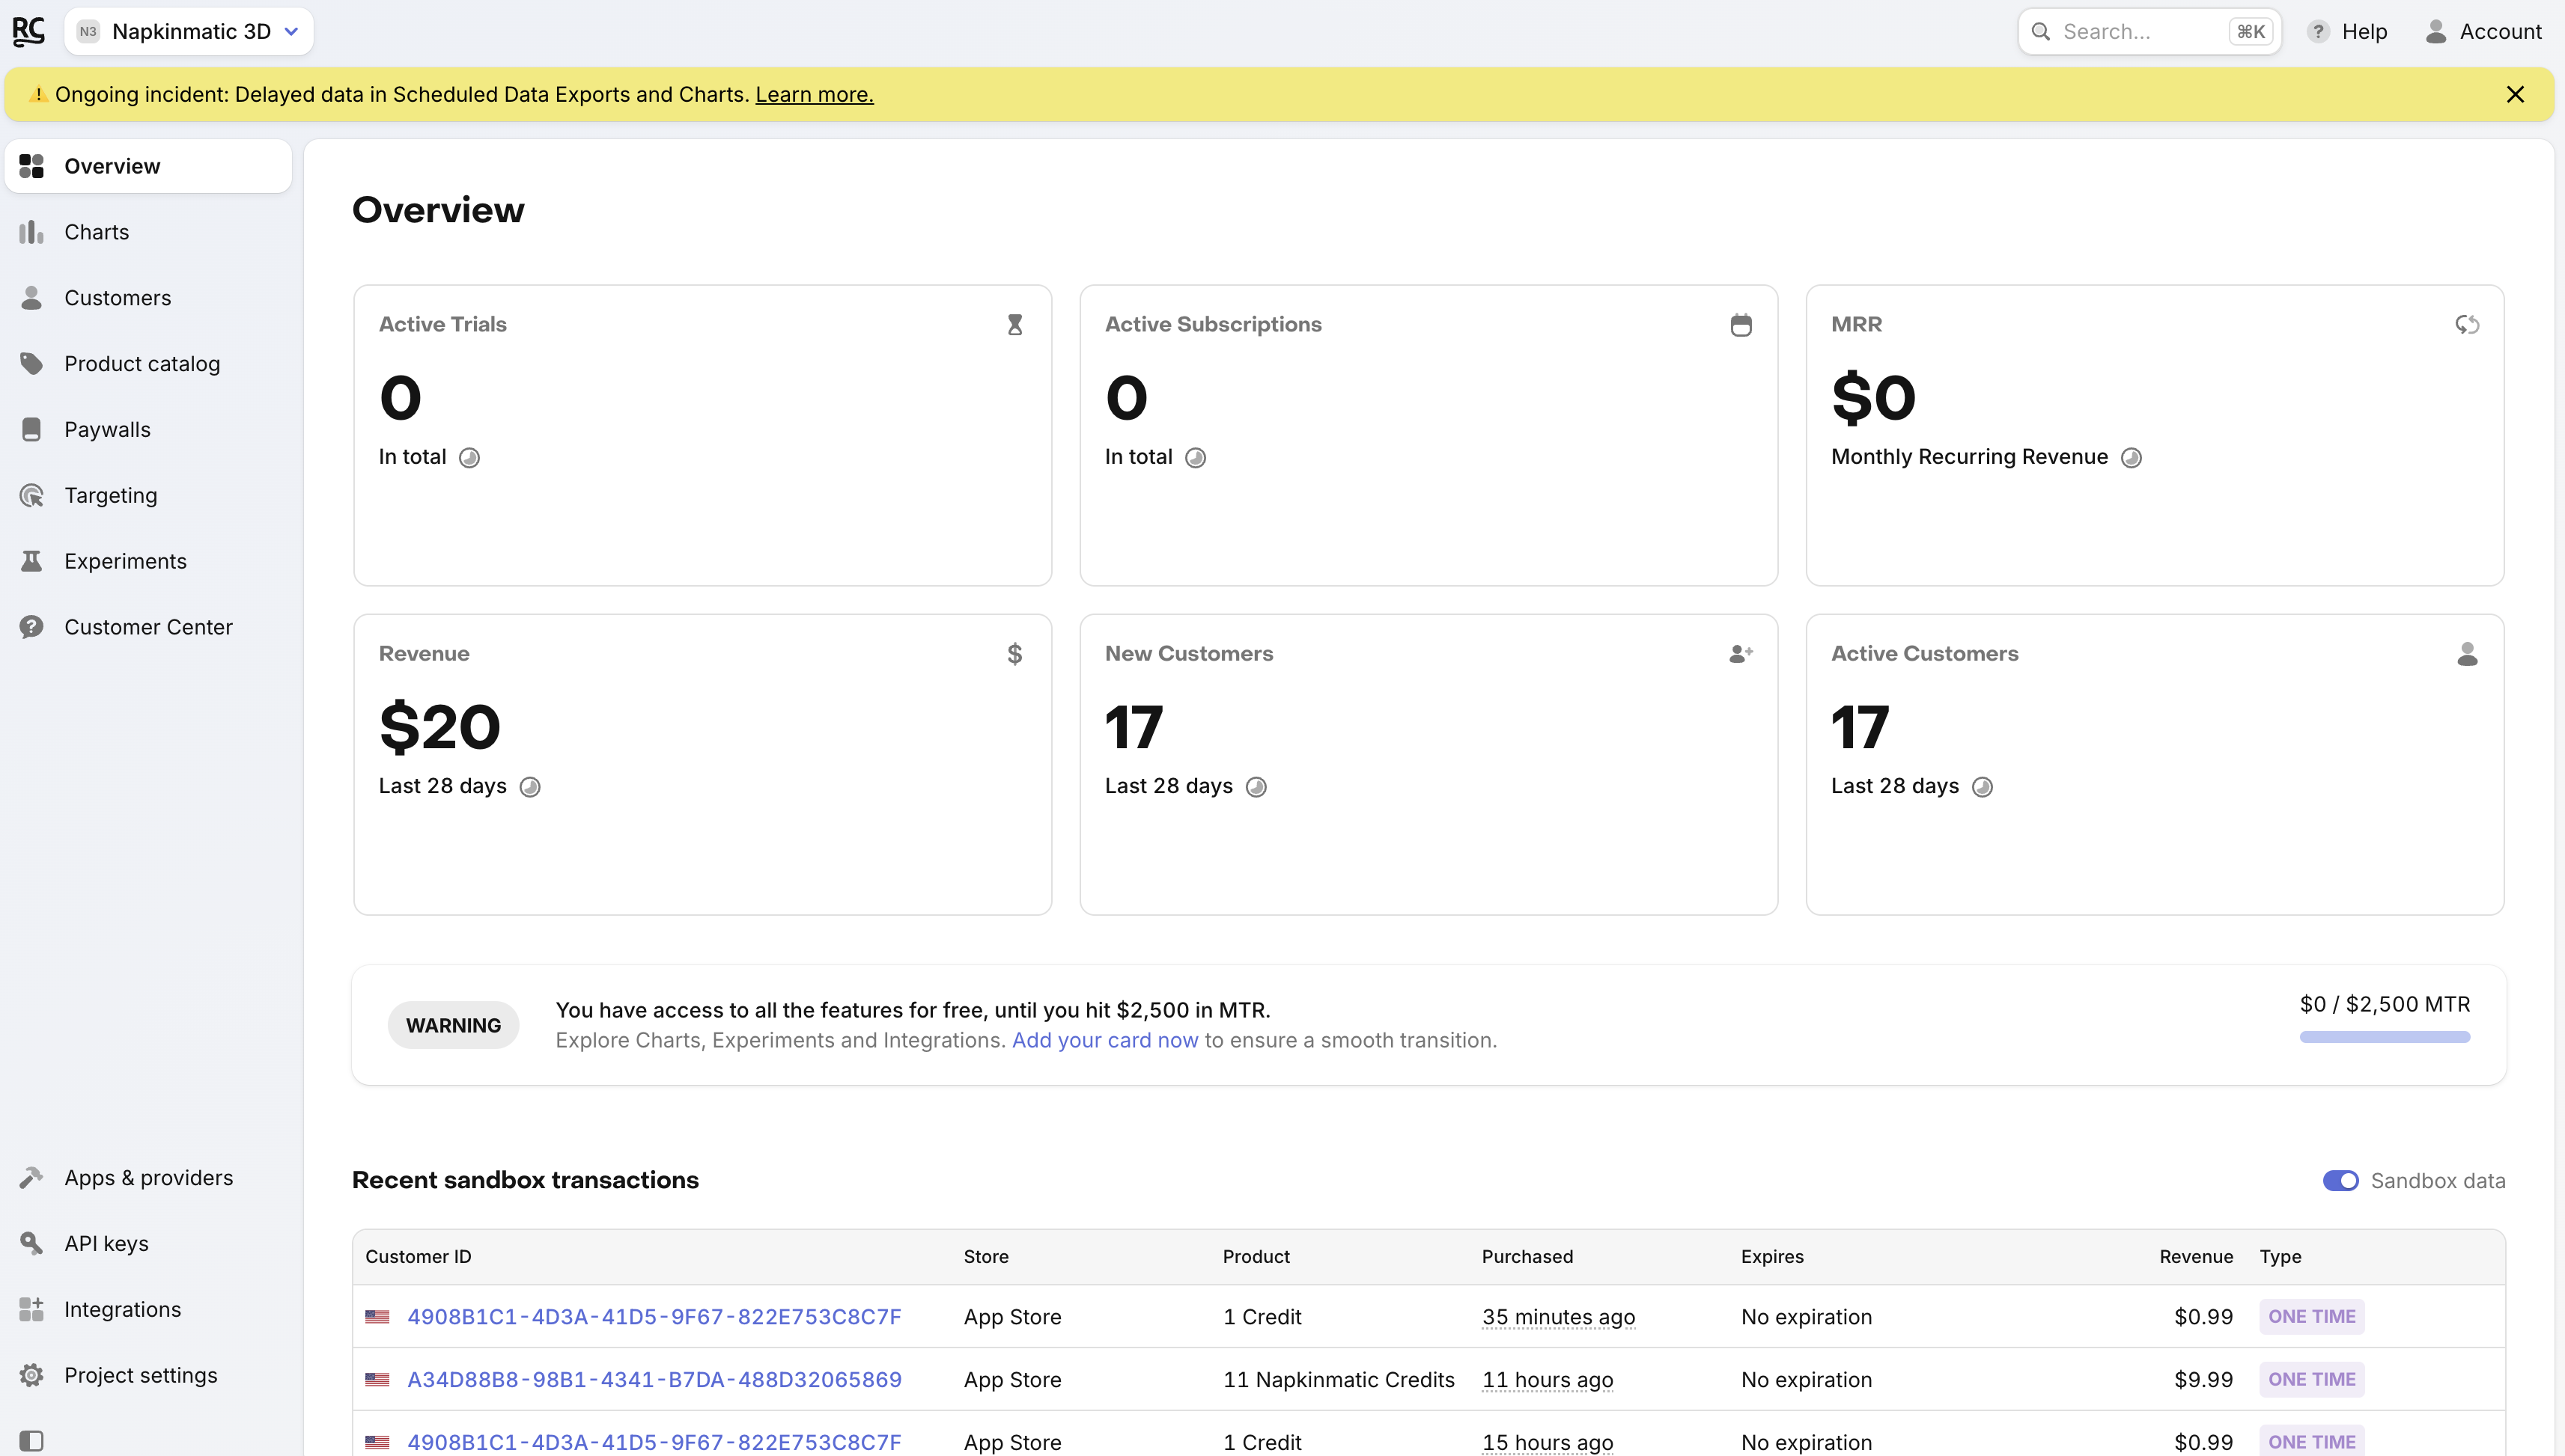This screenshot has width=2565, height=1456.
Task: Click the New Customers add-person icon
Action: (x=1741, y=654)
